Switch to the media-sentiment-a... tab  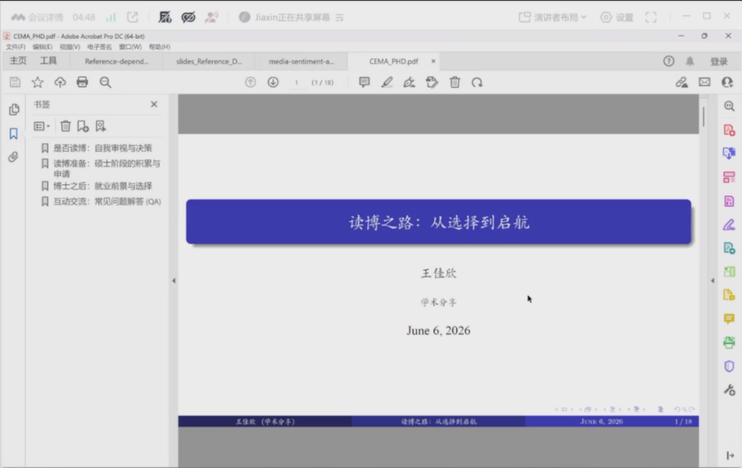(x=301, y=62)
